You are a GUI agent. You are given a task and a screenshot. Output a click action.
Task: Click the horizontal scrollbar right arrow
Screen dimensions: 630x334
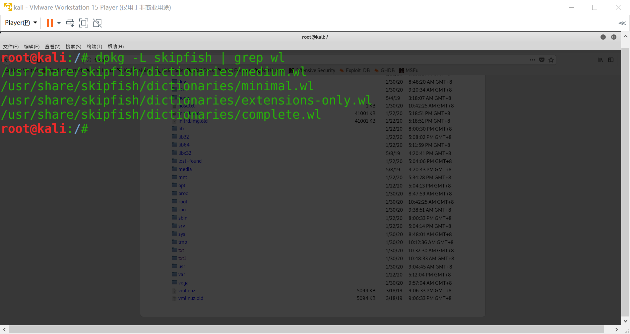point(616,329)
